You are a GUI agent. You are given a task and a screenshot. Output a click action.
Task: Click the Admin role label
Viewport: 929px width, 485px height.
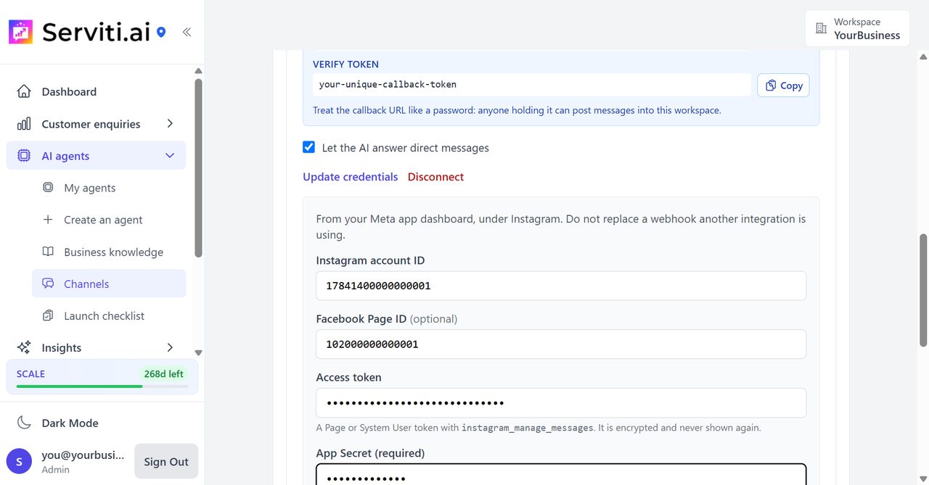click(x=55, y=469)
